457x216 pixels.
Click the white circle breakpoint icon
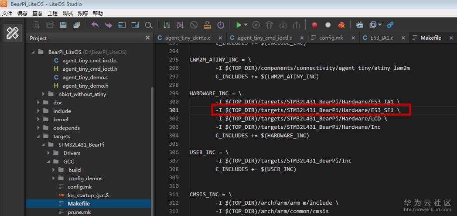328,25
